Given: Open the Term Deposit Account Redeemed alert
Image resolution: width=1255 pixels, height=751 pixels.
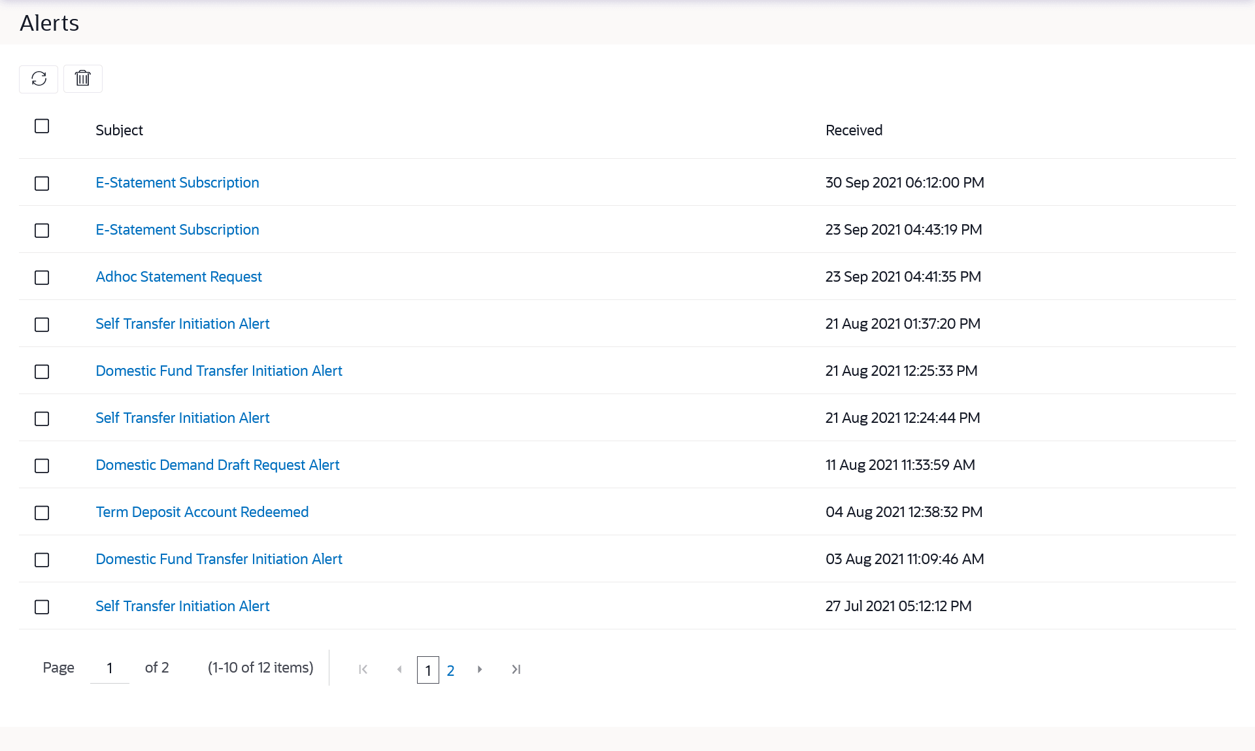Looking at the screenshot, I should click(202, 512).
